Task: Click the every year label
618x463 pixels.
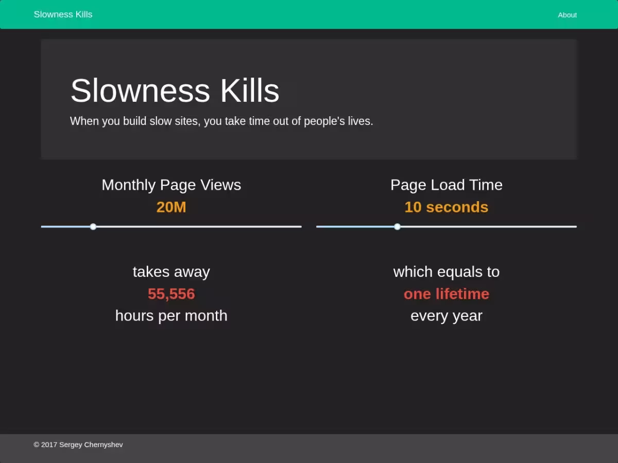Action: click(446, 315)
